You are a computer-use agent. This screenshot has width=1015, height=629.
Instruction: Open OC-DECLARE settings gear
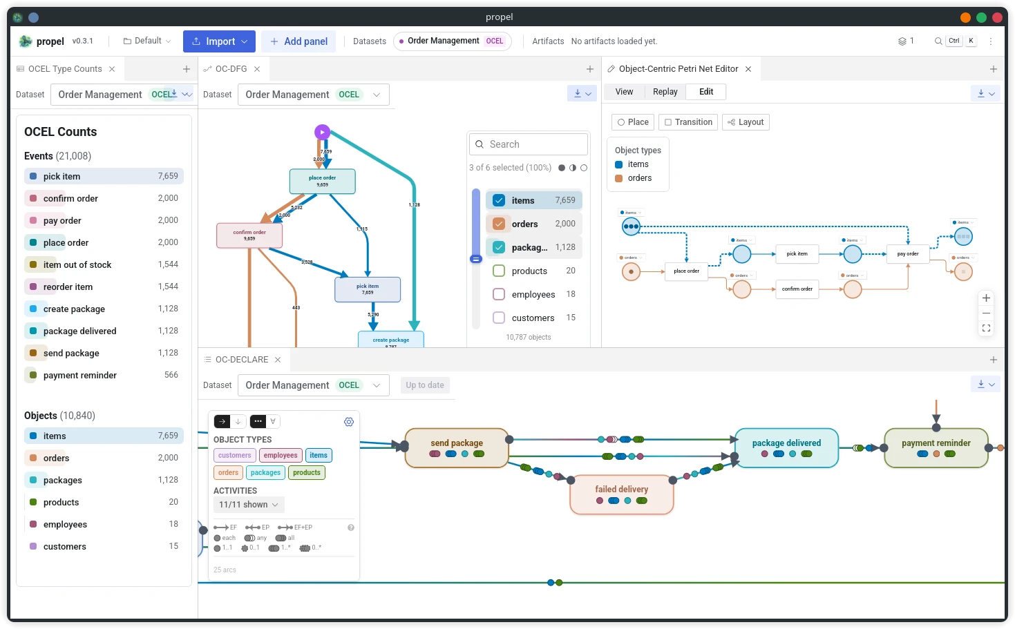tap(349, 422)
